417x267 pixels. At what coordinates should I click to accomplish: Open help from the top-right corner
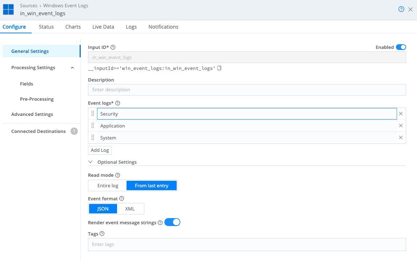point(401,9)
